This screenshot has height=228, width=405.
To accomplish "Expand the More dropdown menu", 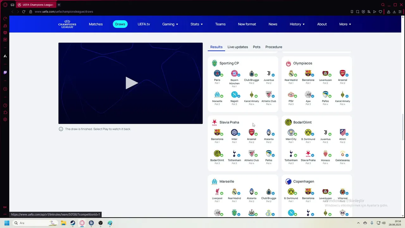I will point(345,24).
